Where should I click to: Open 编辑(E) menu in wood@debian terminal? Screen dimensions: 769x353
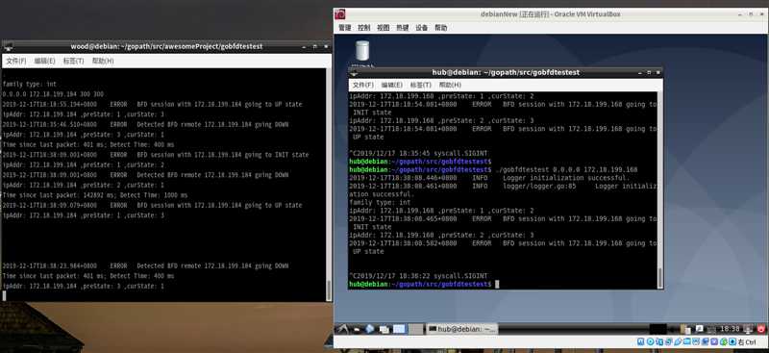(44, 61)
